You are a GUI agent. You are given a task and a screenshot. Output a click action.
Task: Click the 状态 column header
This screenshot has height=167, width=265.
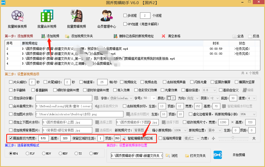(x=242, y=43)
